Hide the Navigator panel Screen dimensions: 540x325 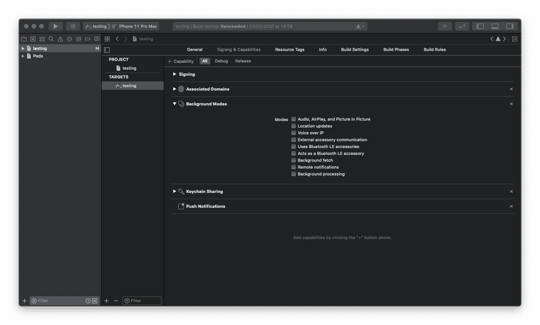coord(480,26)
